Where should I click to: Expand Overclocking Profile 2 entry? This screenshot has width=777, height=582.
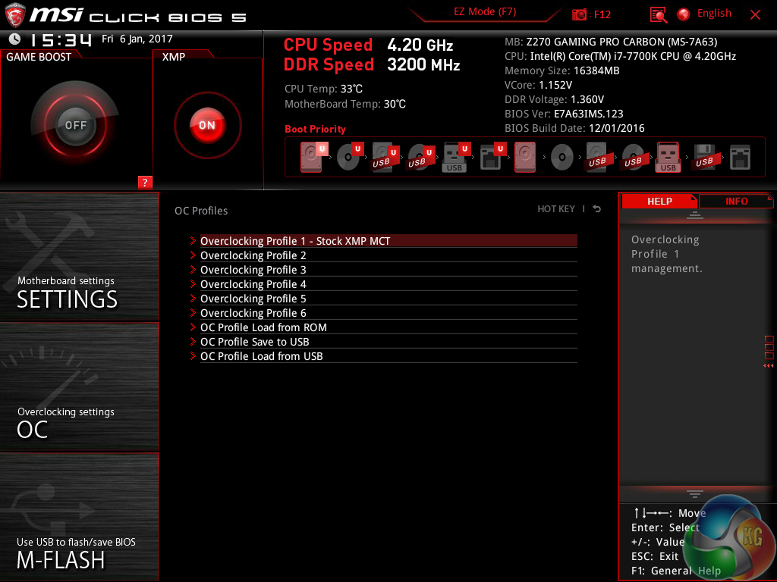[388, 255]
